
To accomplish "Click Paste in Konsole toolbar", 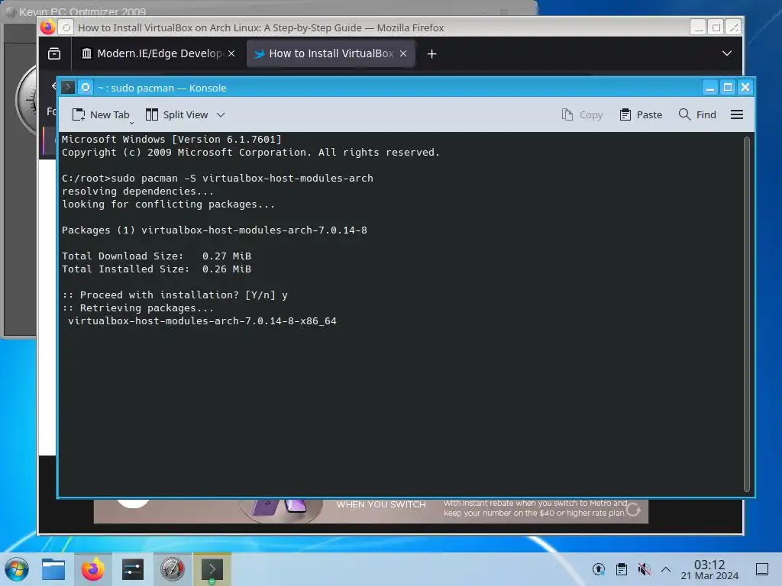I will pos(641,114).
